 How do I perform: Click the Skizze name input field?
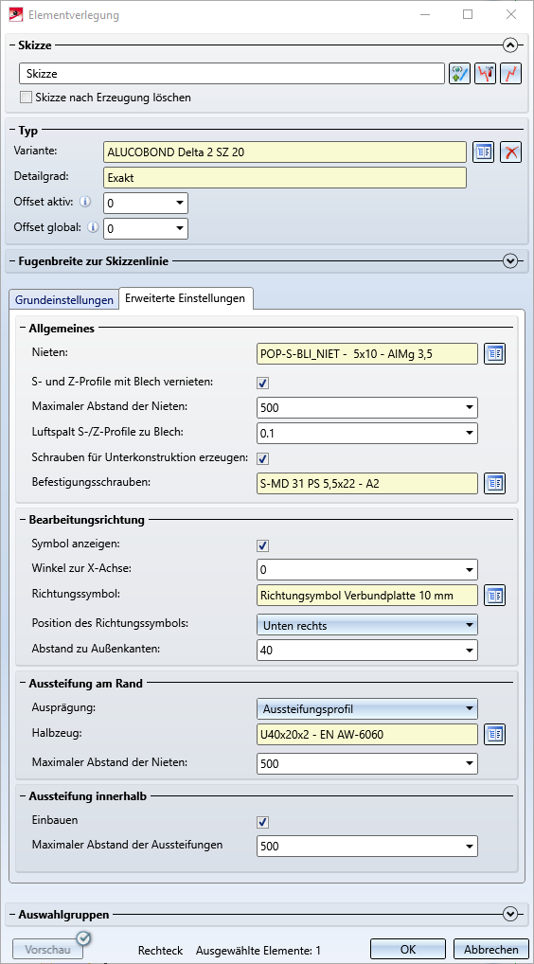[x=232, y=73]
